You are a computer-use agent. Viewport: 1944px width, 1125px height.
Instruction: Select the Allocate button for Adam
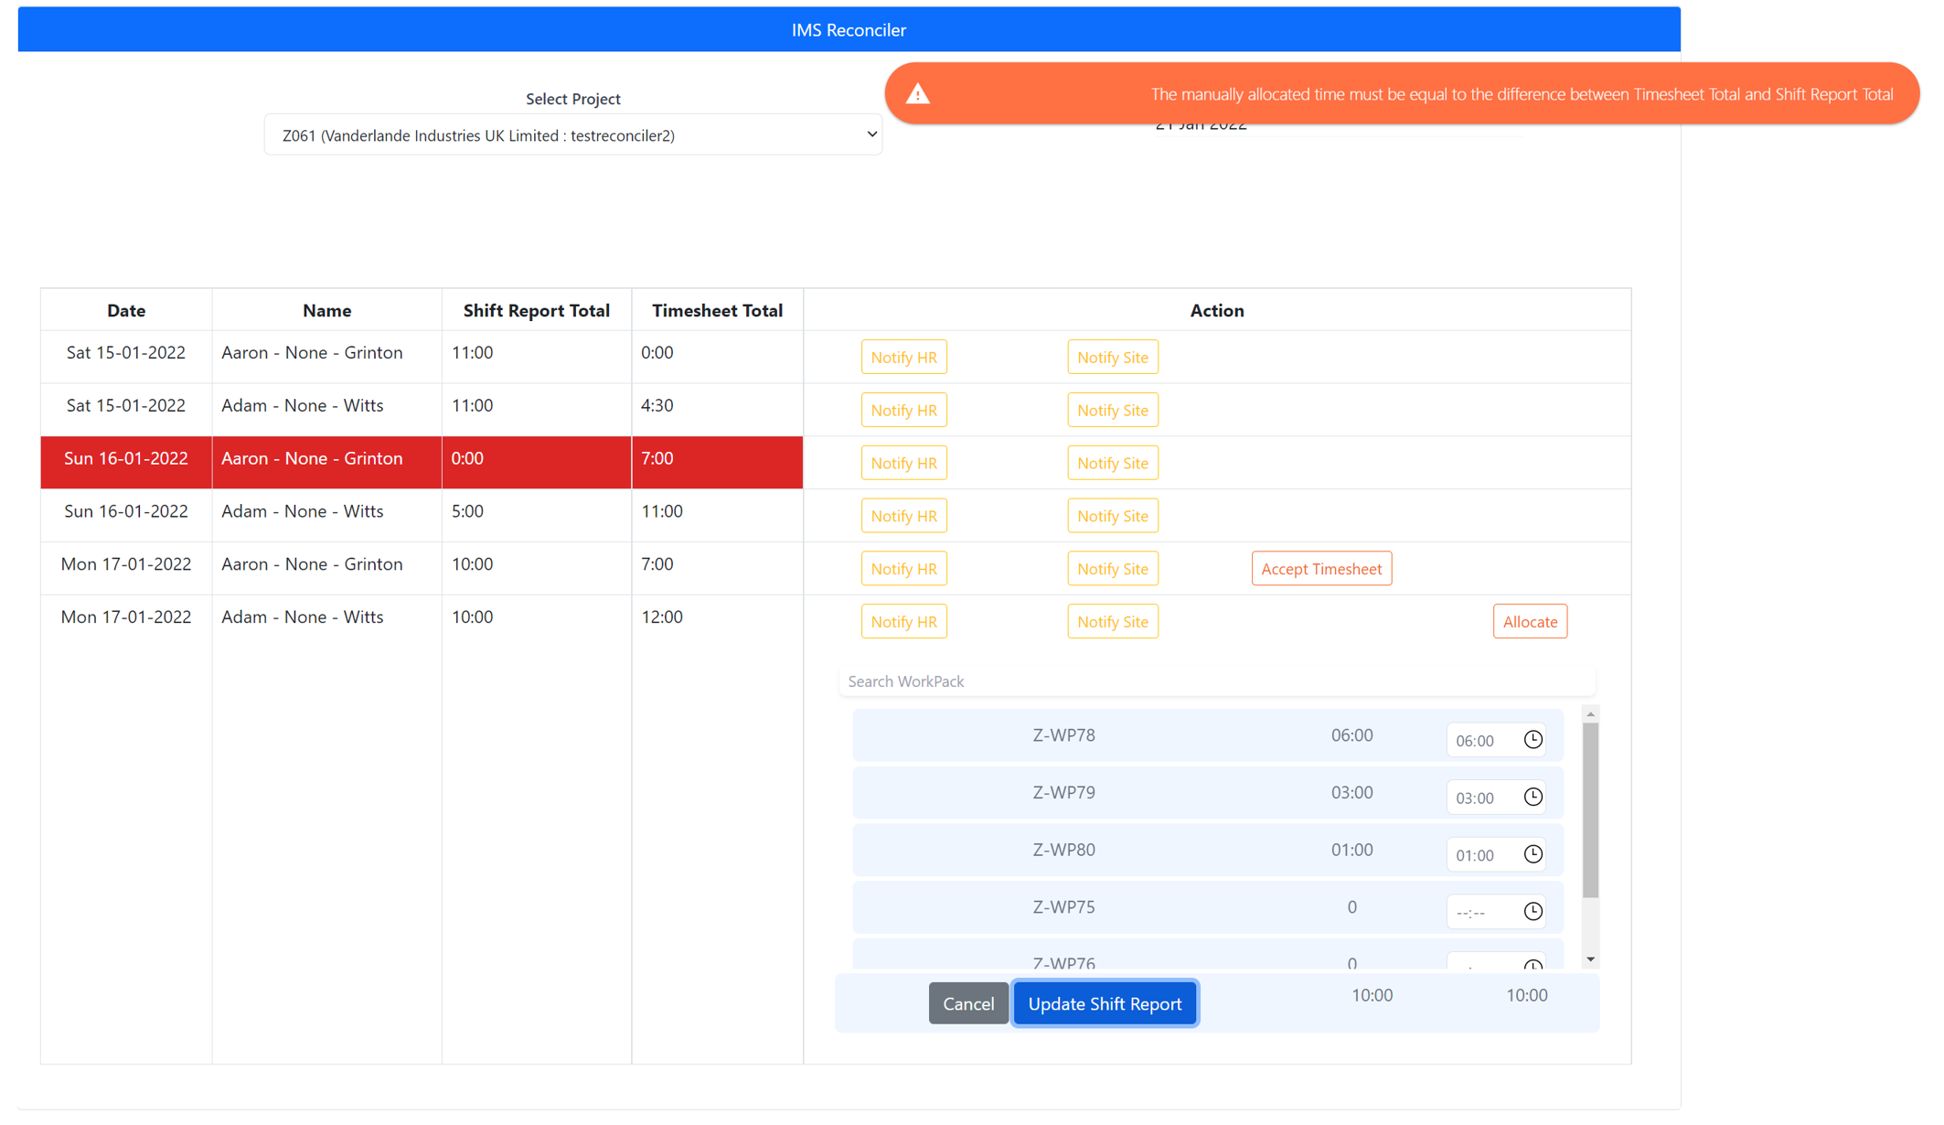1529,620
